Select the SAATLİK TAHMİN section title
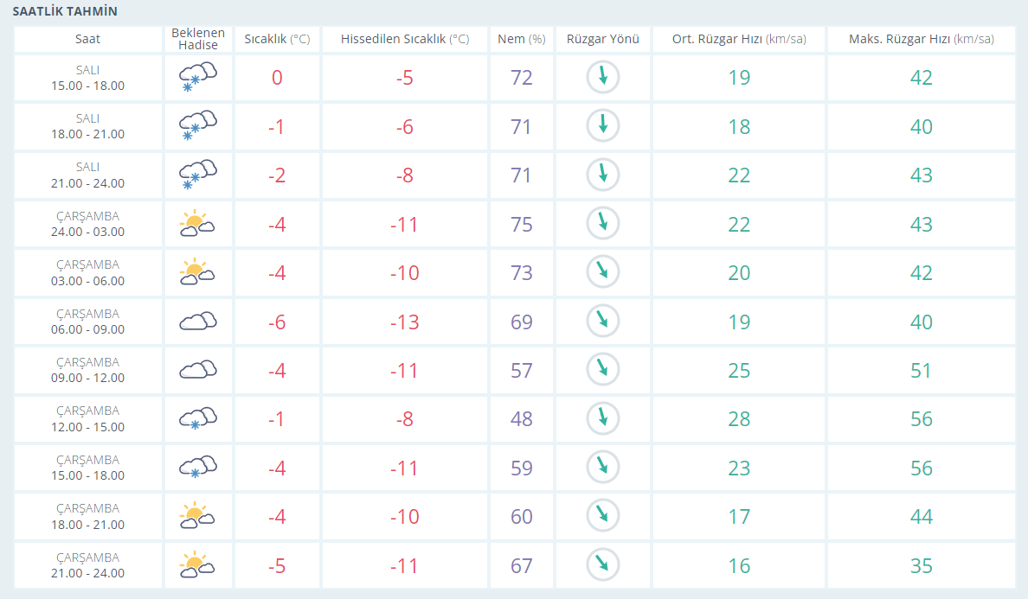Image resolution: width=1028 pixels, height=599 pixels. pos(65,11)
